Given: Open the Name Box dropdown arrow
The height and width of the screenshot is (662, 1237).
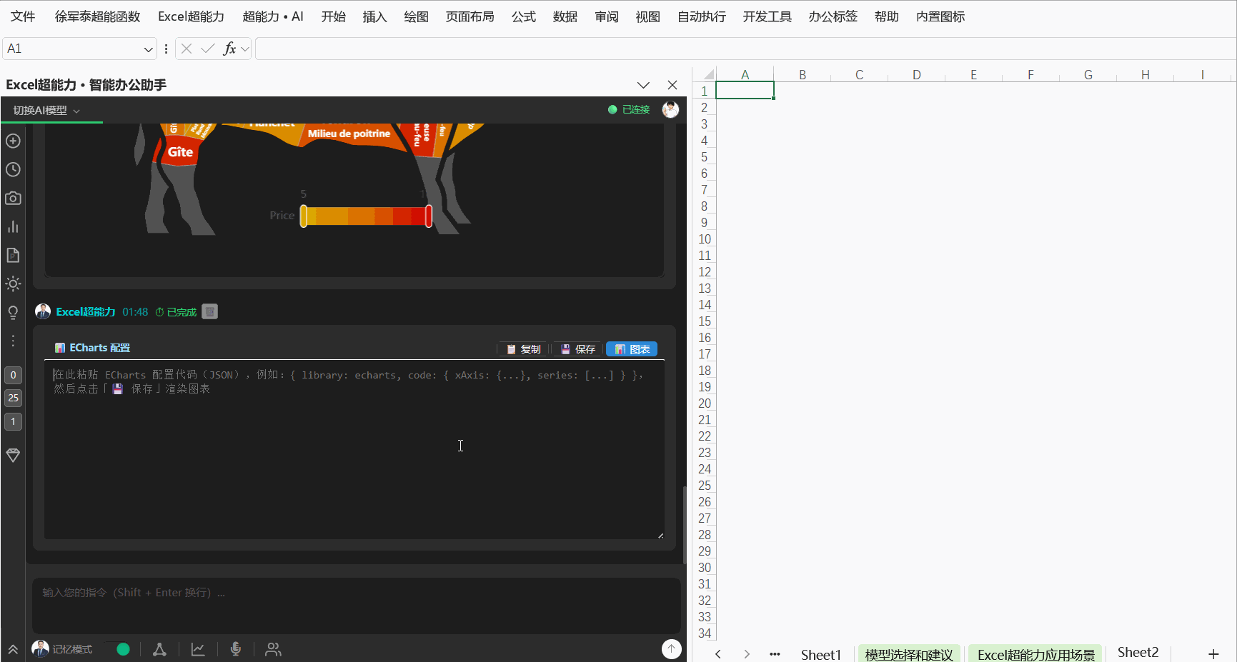Looking at the screenshot, I should (149, 49).
